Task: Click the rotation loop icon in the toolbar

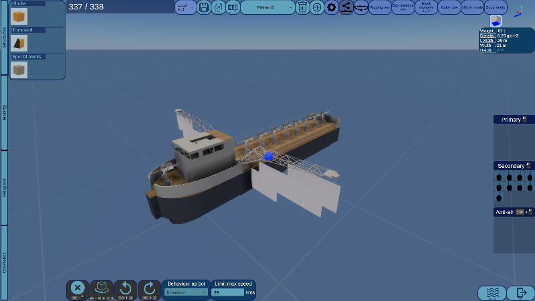Action: (361, 7)
